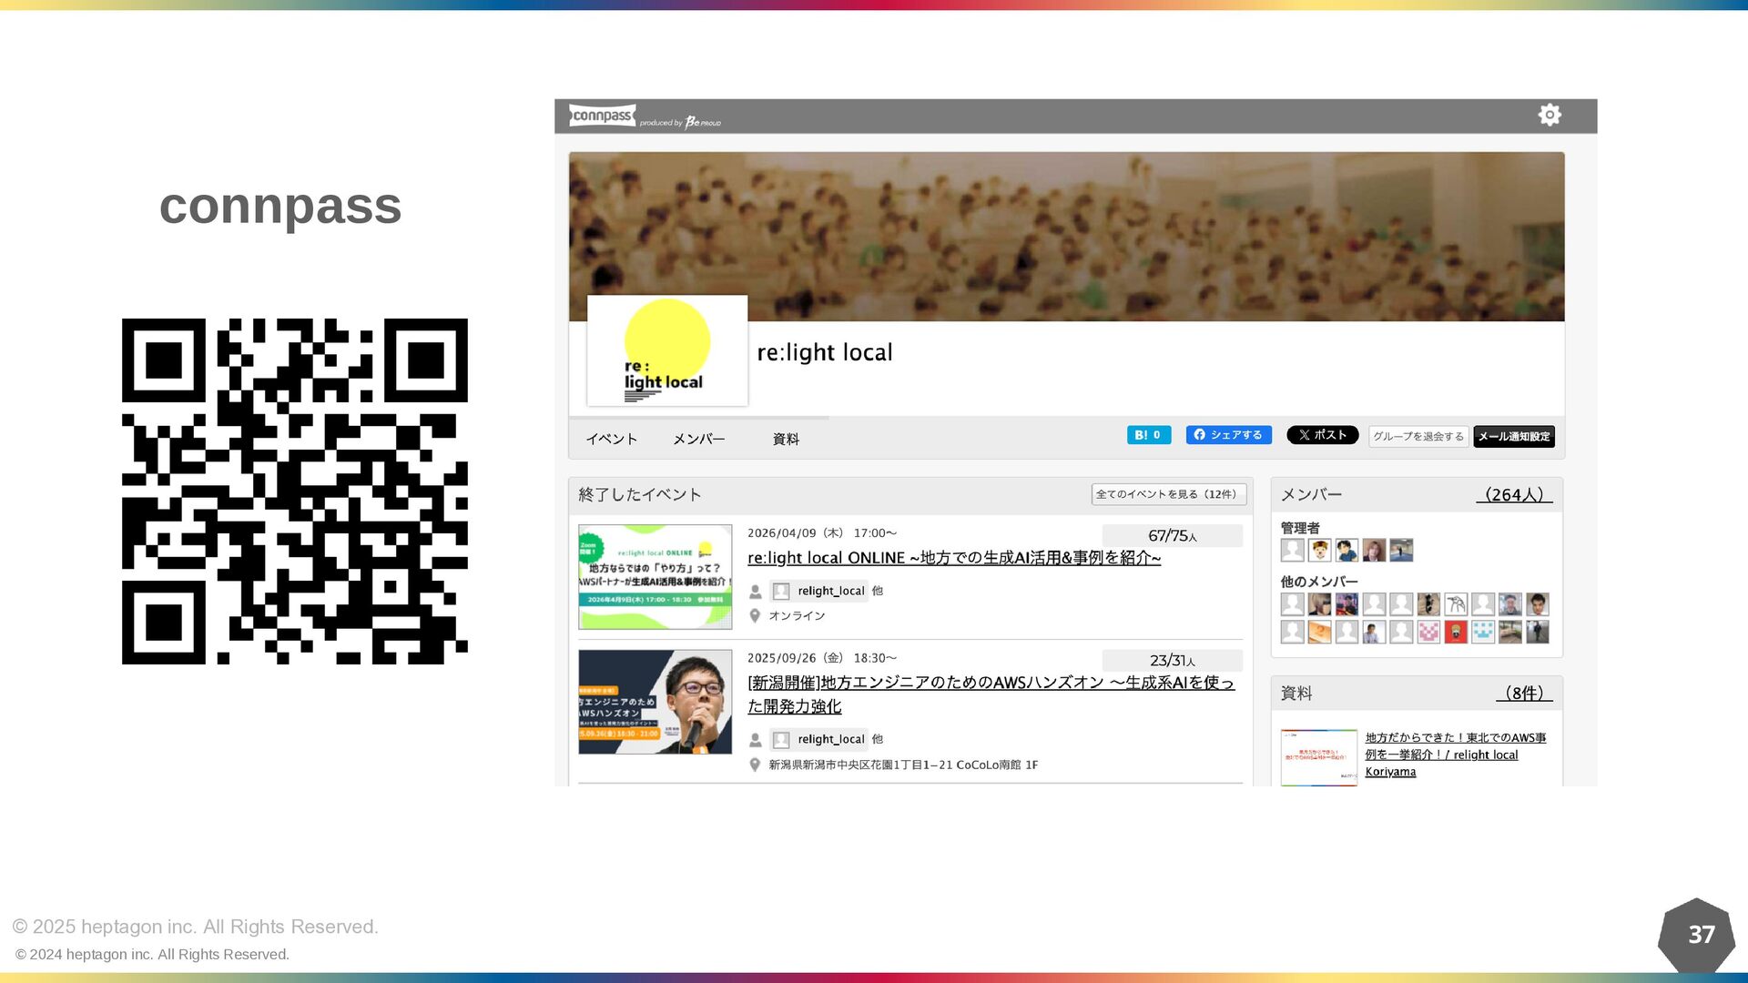The width and height of the screenshot is (1748, 983).
Task: Click the re:light local group logo
Action: coord(667,350)
